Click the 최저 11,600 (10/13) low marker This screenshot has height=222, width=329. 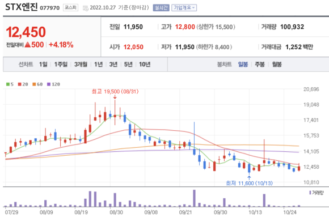coord(249,183)
